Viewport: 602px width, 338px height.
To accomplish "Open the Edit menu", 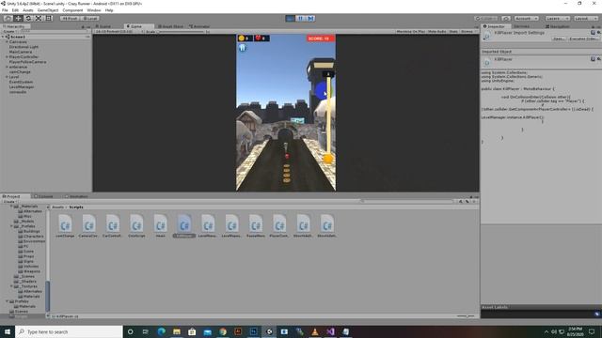I will (15, 10).
